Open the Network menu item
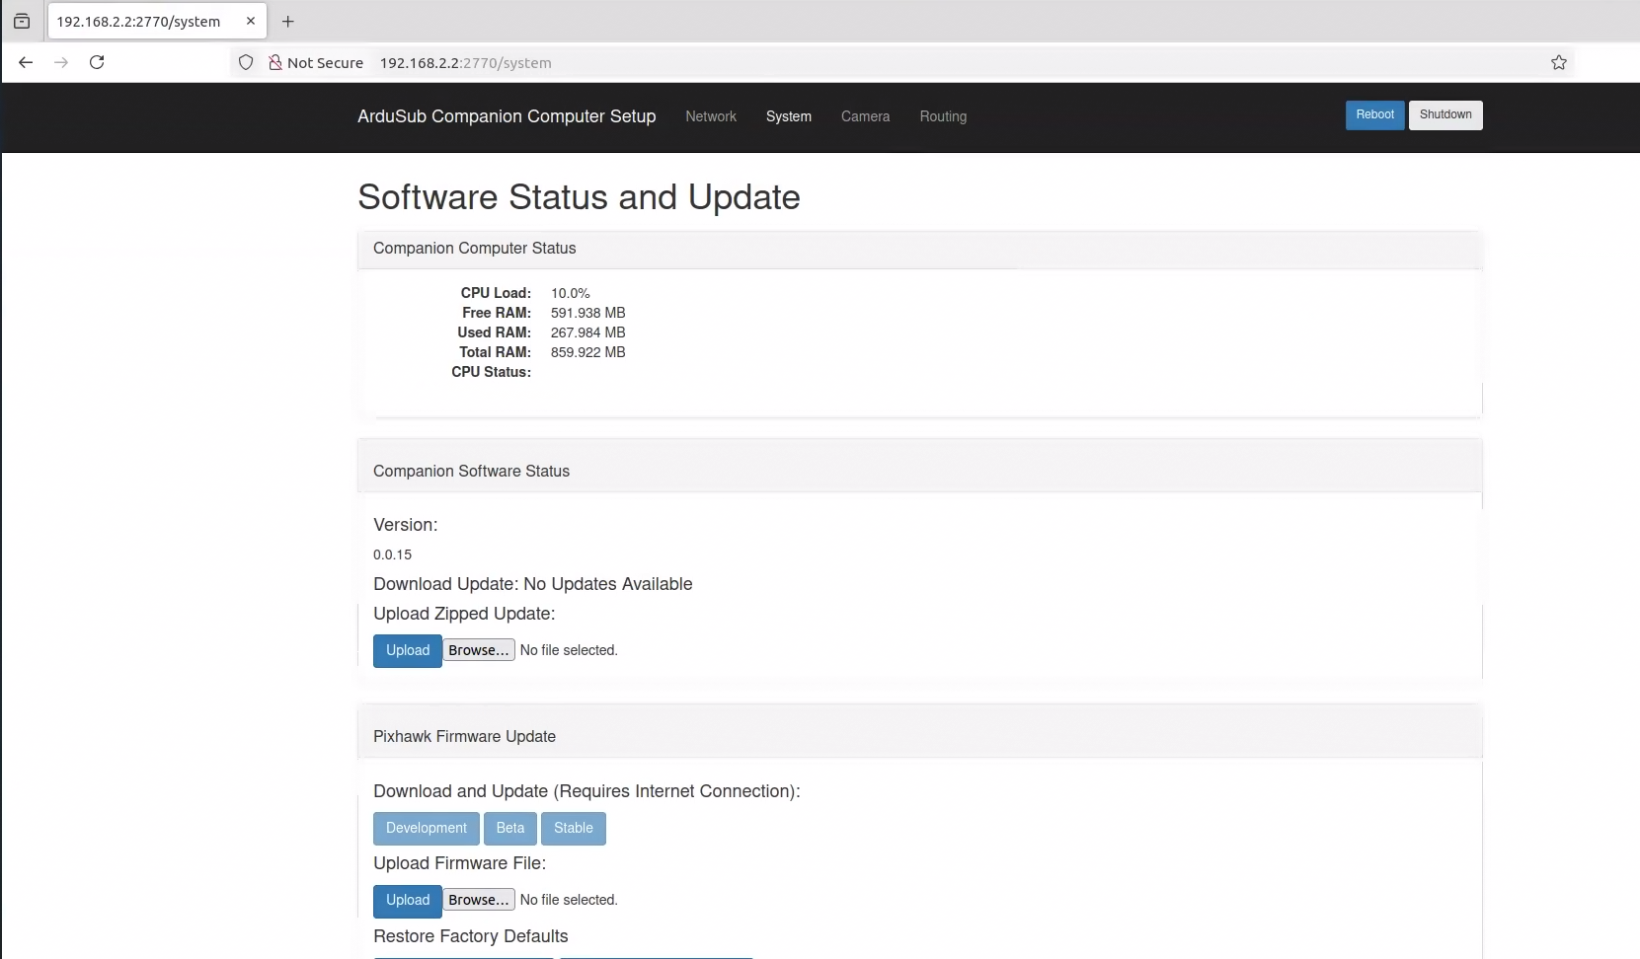Screen dimensions: 1640x959 [x=711, y=116]
